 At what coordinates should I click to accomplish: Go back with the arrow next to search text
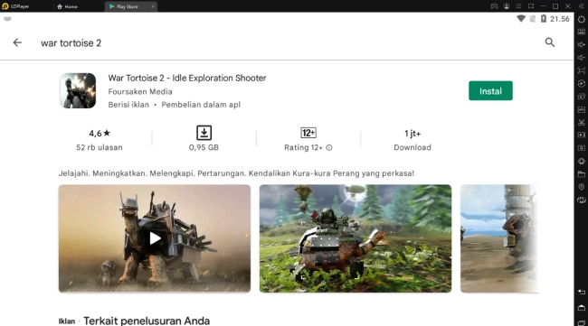coord(17,42)
